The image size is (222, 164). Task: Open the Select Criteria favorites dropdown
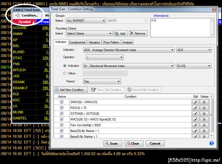click(x=89, y=34)
